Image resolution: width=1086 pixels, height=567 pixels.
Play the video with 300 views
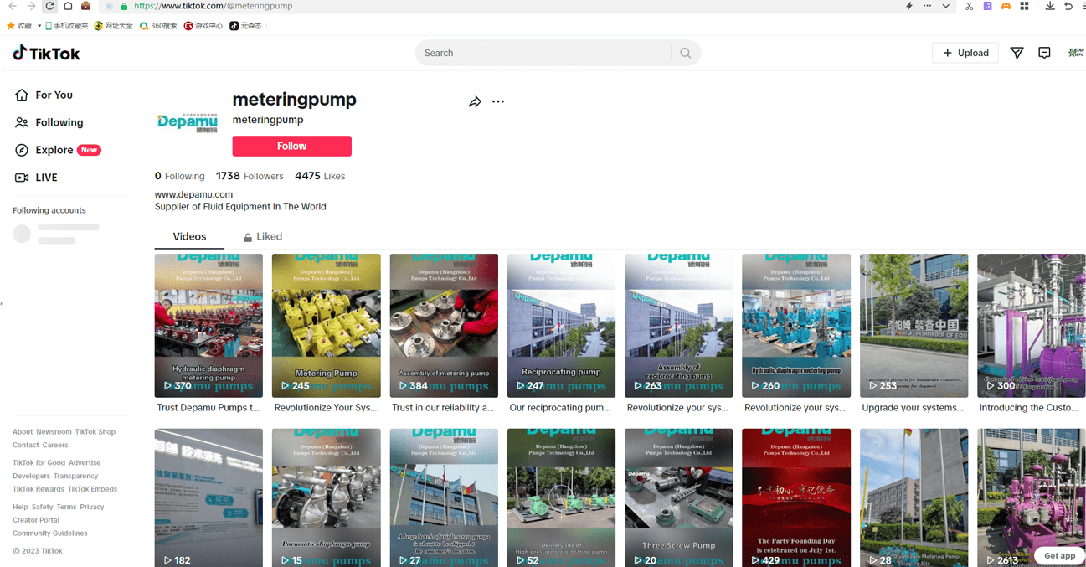pyautogui.click(x=1031, y=326)
